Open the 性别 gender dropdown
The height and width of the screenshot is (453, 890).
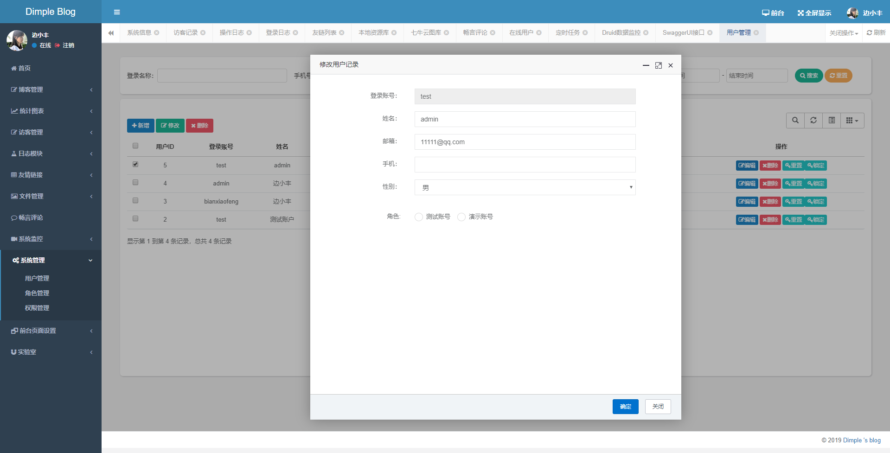525,187
